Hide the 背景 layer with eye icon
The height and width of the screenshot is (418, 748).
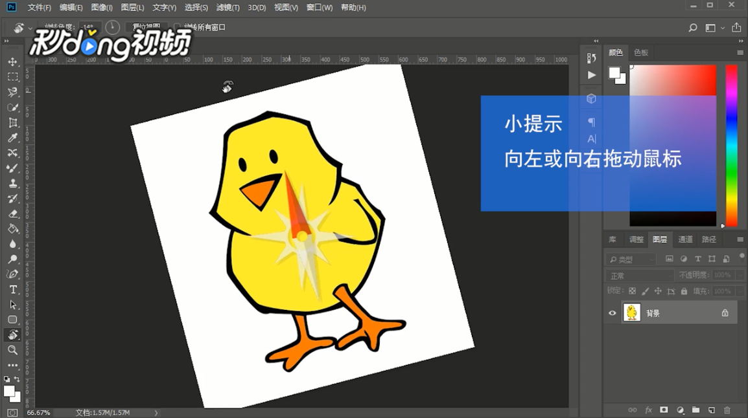(613, 313)
